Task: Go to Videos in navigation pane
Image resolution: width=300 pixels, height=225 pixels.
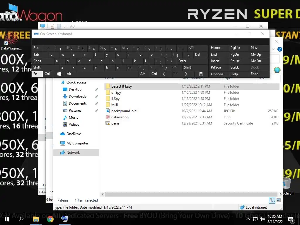Action: coord(74,124)
